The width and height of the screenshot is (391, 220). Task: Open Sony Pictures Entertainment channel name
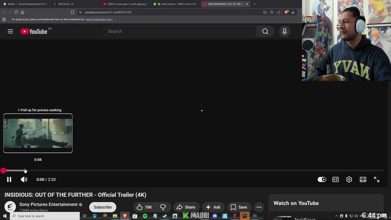coord(48,204)
